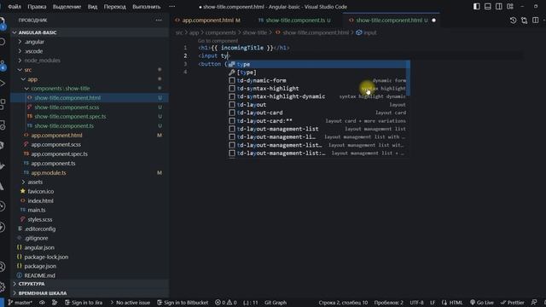Open Выполнить menu

coord(147,7)
